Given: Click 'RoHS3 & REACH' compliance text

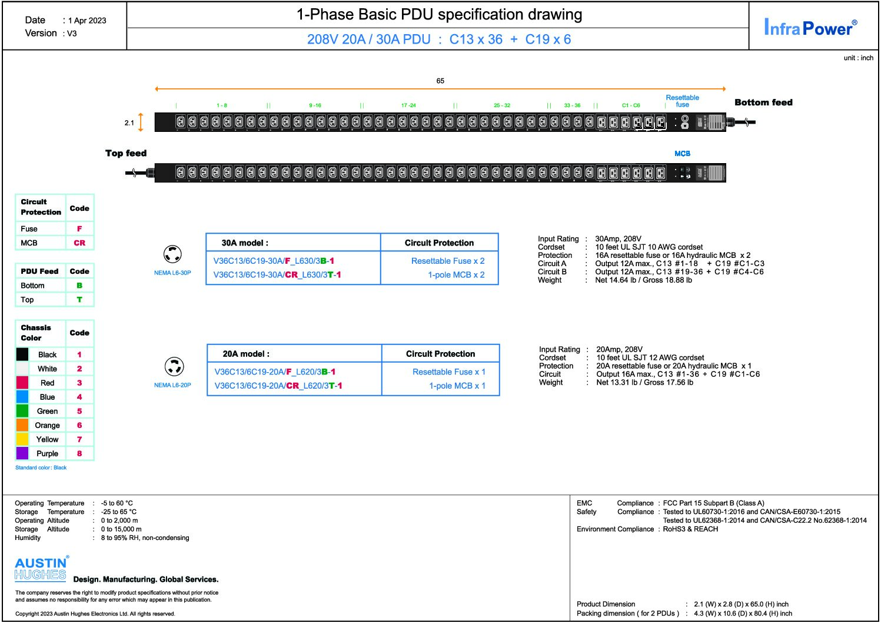Looking at the screenshot, I should coord(690,529).
